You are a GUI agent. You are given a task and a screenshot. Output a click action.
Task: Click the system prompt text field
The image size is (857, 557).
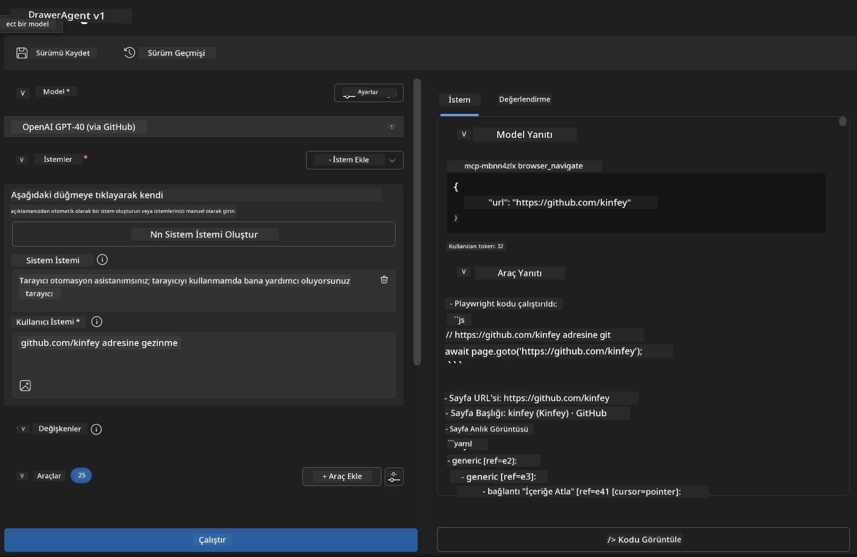tap(204, 291)
